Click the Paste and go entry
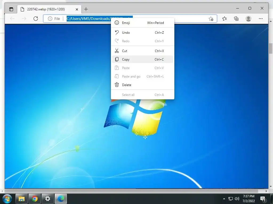This screenshot has width=273, height=204. point(143,76)
